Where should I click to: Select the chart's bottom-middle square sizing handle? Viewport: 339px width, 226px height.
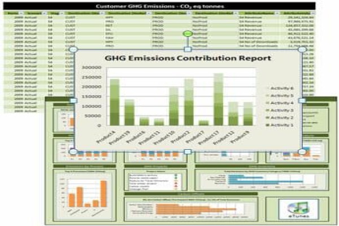pos(188,151)
